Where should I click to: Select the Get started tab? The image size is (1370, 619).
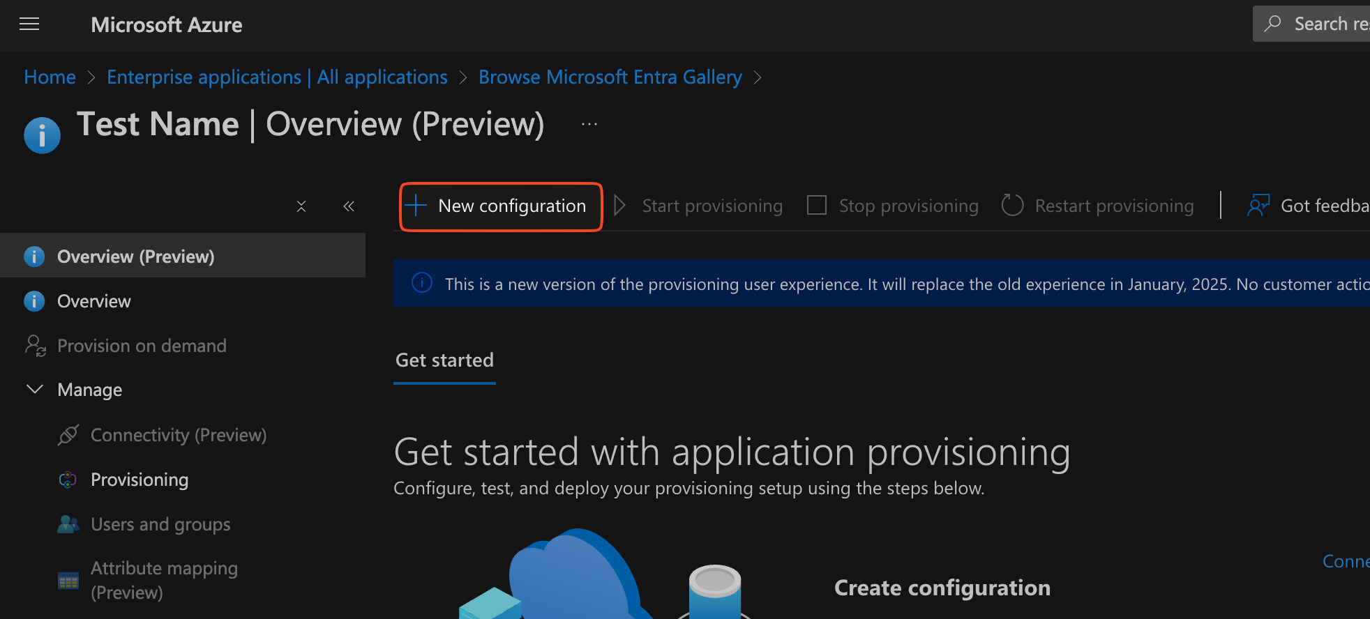[x=444, y=360]
